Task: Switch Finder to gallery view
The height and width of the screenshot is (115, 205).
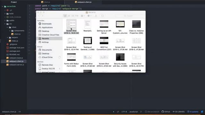Action: [x=77, y=16]
